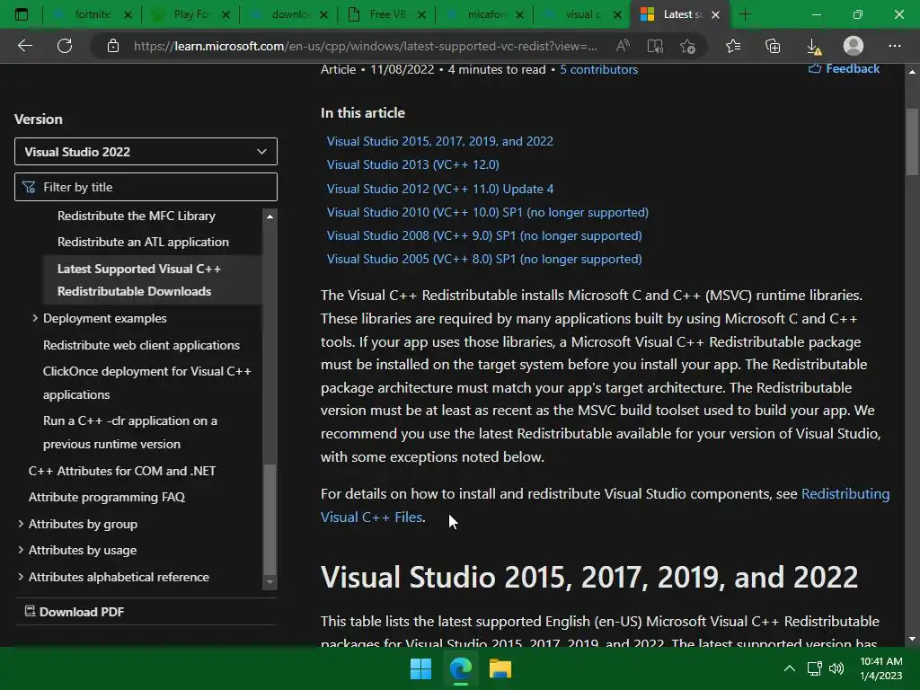Close the fortnite tab

click(x=128, y=14)
